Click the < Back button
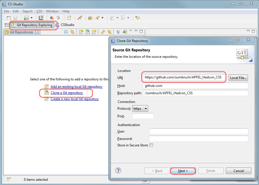This screenshot has width=259, height=185. 157,171
